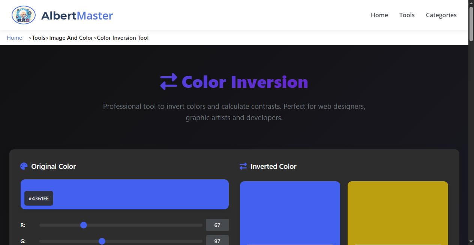Image resolution: width=474 pixels, height=245 pixels.
Task: Click the G value box showing 97
Action: tap(217, 241)
